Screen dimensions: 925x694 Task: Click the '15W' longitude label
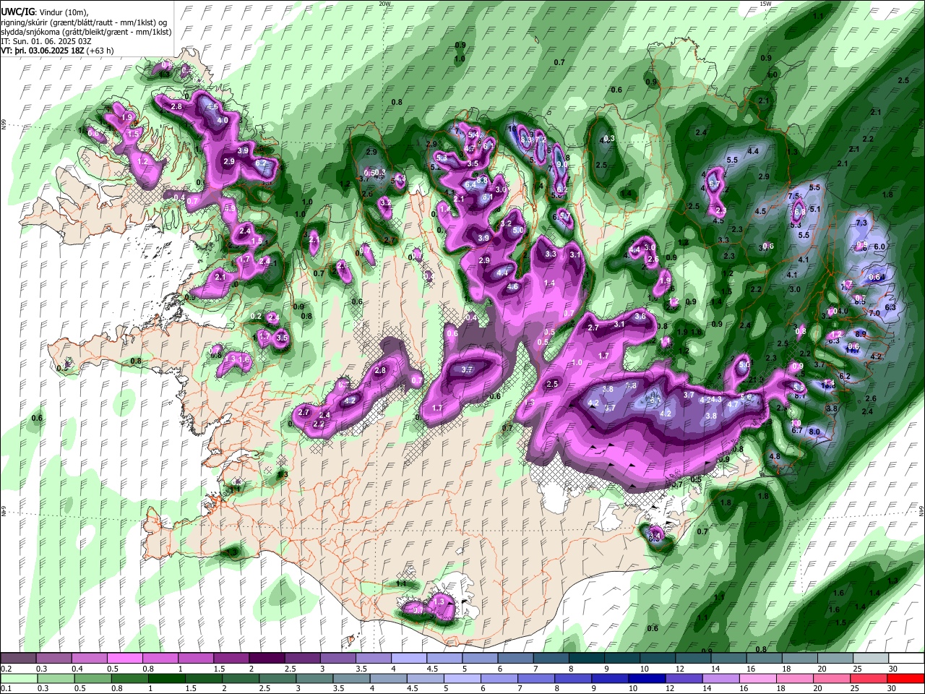(765, 4)
